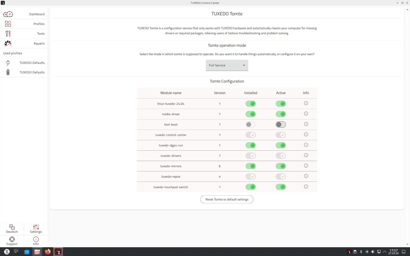Click the scrollbar down arrow
This screenshot has height=256, width=410.
point(408,245)
